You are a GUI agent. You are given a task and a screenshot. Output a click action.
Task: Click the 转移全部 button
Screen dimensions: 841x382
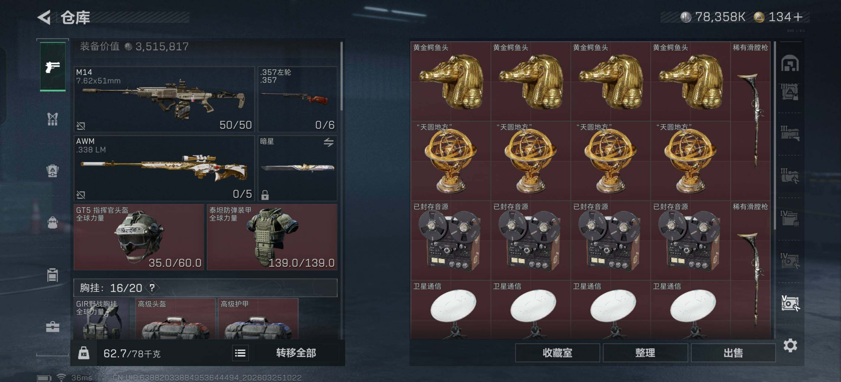pos(296,353)
